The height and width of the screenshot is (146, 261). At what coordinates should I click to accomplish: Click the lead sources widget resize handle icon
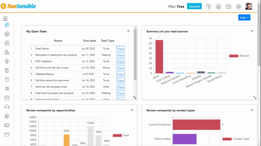(255, 98)
